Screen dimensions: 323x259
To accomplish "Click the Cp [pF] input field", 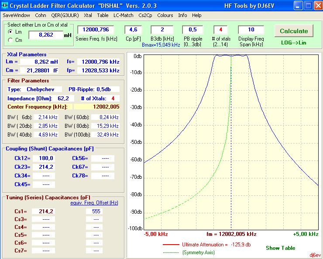I will [x=133, y=30].
